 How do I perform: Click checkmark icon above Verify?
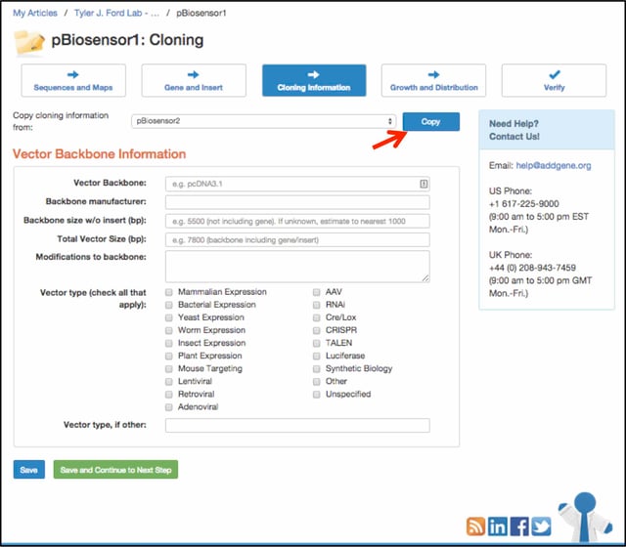[x=555, y=74]
